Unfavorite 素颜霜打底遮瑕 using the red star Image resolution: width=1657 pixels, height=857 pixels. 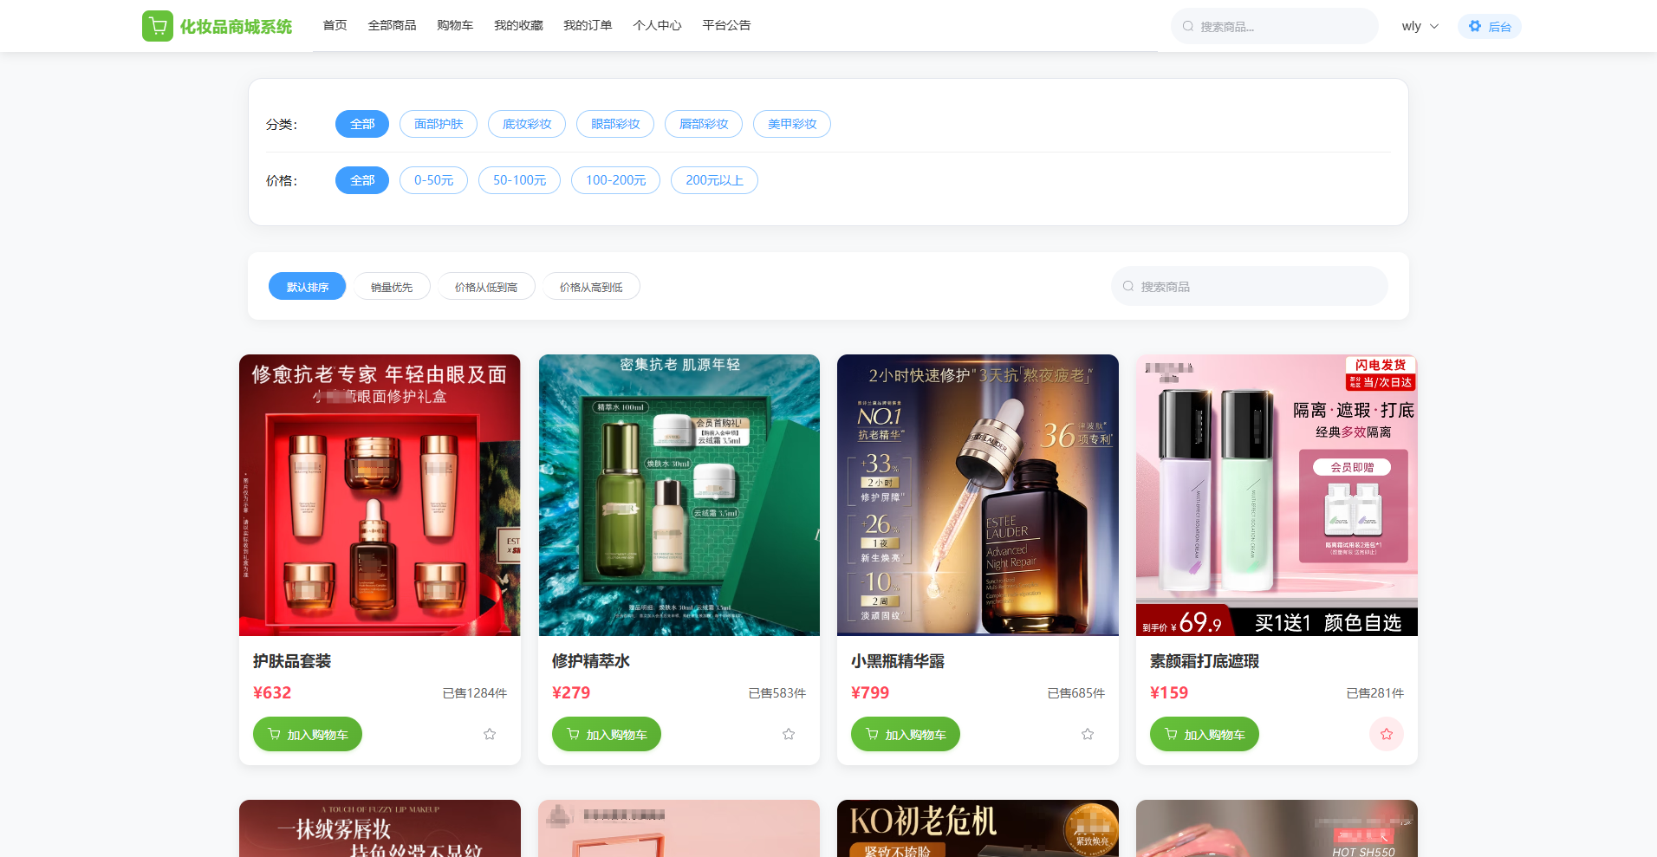coord(1386,734)
